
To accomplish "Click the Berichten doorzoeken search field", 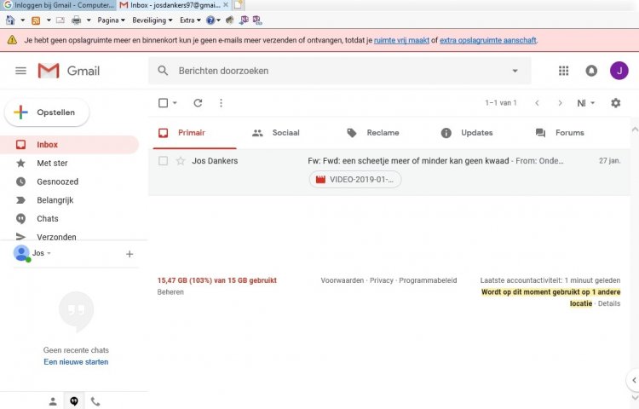I will point(332,71).
